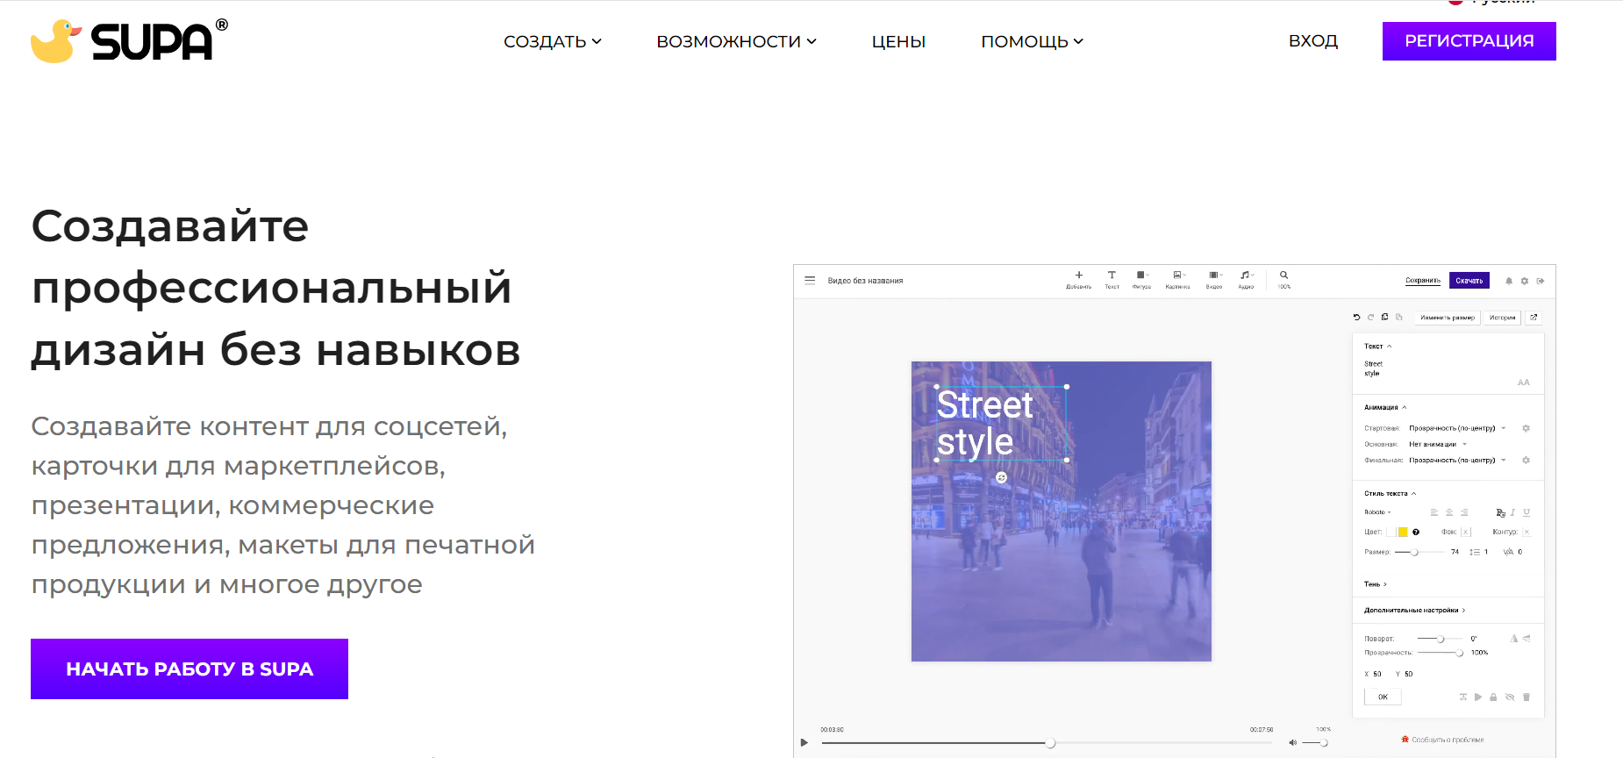This screenshot has height=758, width=1623.
Task: Open the Финальная animation dropdown
Action: coord(1457,461)
